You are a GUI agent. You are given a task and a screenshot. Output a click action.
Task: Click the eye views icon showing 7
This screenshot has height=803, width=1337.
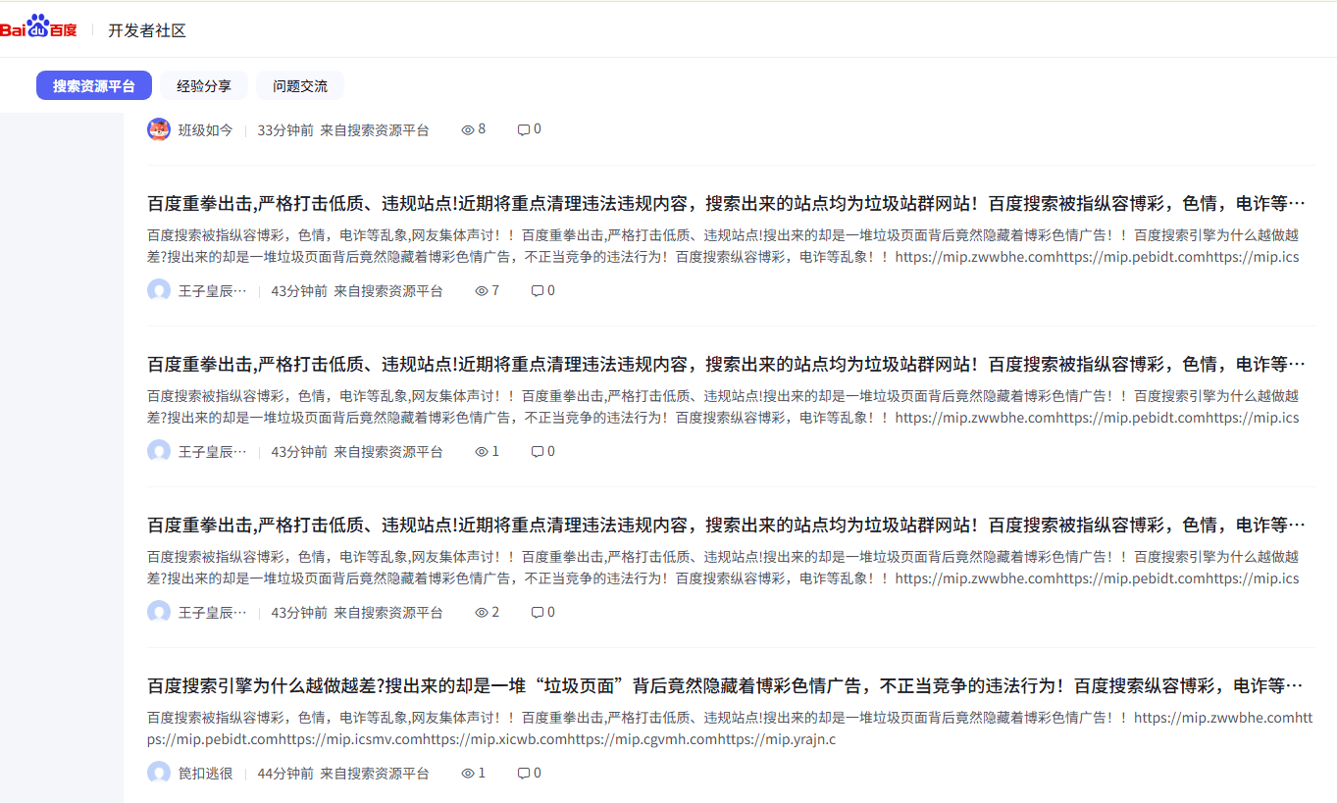482,290
